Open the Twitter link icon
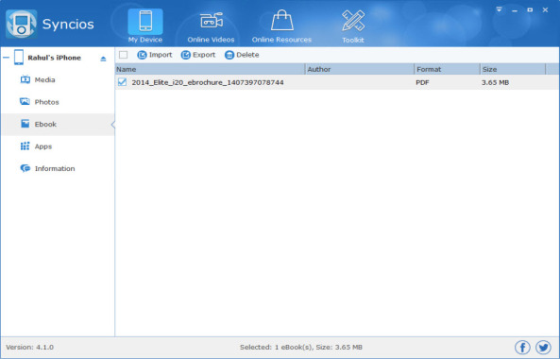Viewport: 560px width, 359px height. tap(543, 347)
